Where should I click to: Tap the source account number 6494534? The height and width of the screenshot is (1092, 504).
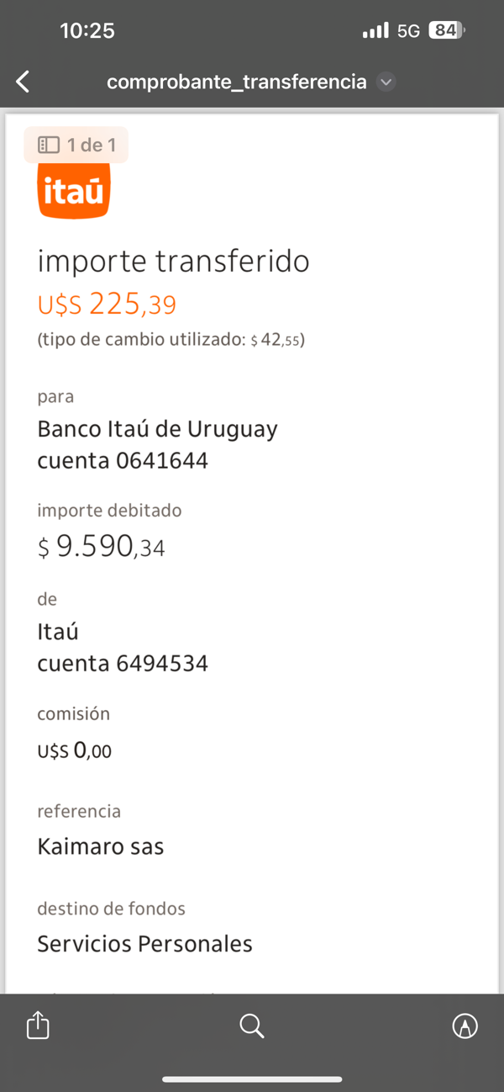click(160, 664)
